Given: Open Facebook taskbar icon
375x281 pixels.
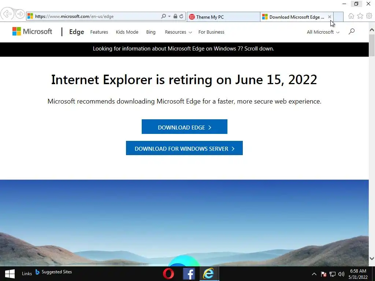Looking at the screenshot, I should pyautogui.click(x=189, y=274).
